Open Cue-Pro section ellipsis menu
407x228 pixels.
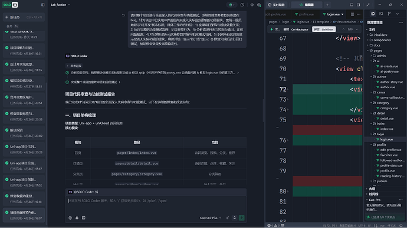tap(401, 200)
